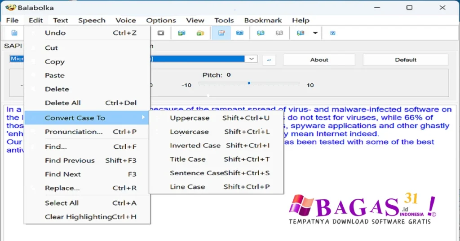
Task: Choose Clear Highlighting in the Edit menu
Action: (87, 216)
